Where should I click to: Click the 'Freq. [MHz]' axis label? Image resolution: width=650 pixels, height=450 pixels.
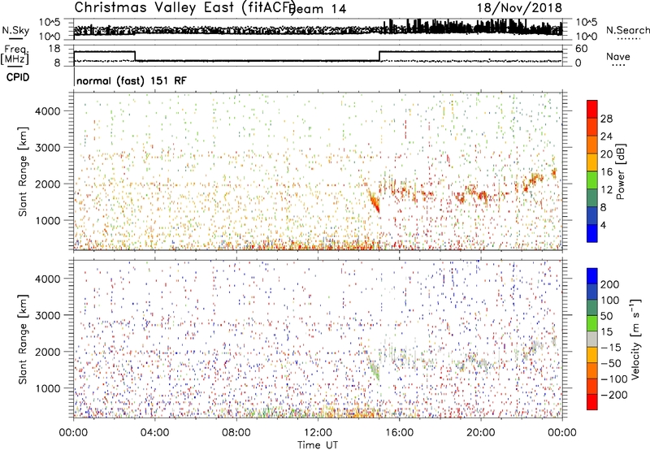15,54
